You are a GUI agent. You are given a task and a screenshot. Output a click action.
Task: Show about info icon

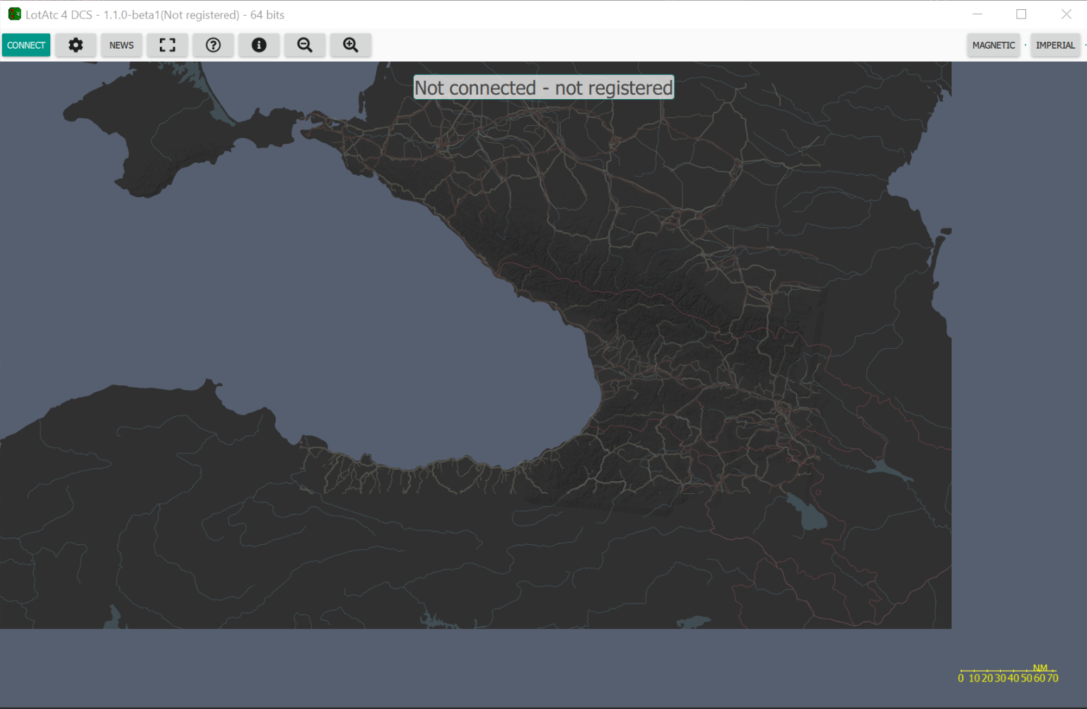[x=260, y=45]
